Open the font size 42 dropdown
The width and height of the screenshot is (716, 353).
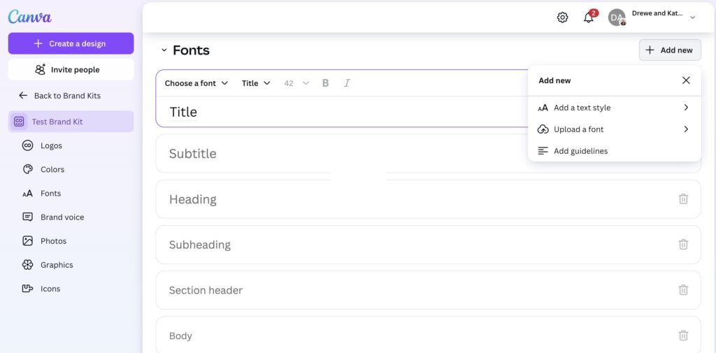(296, 83)
